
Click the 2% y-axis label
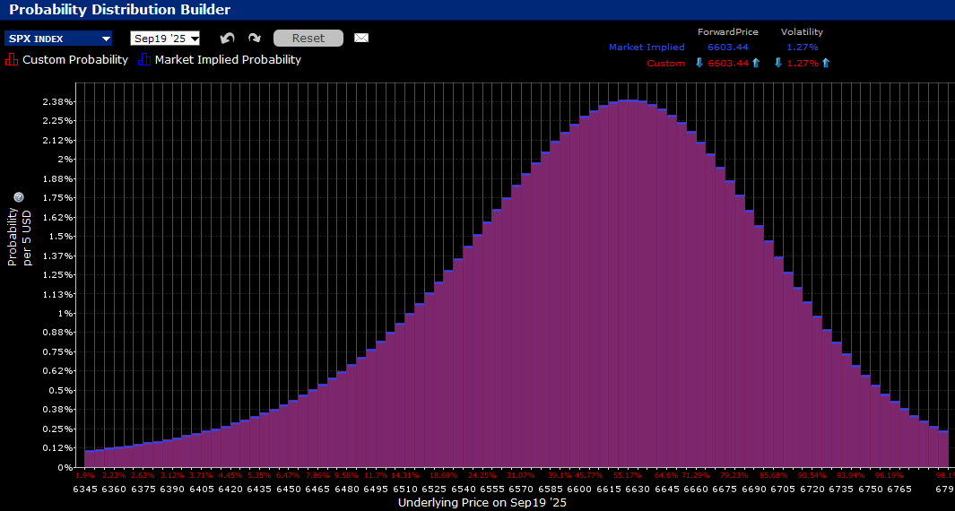pos(65,159)
